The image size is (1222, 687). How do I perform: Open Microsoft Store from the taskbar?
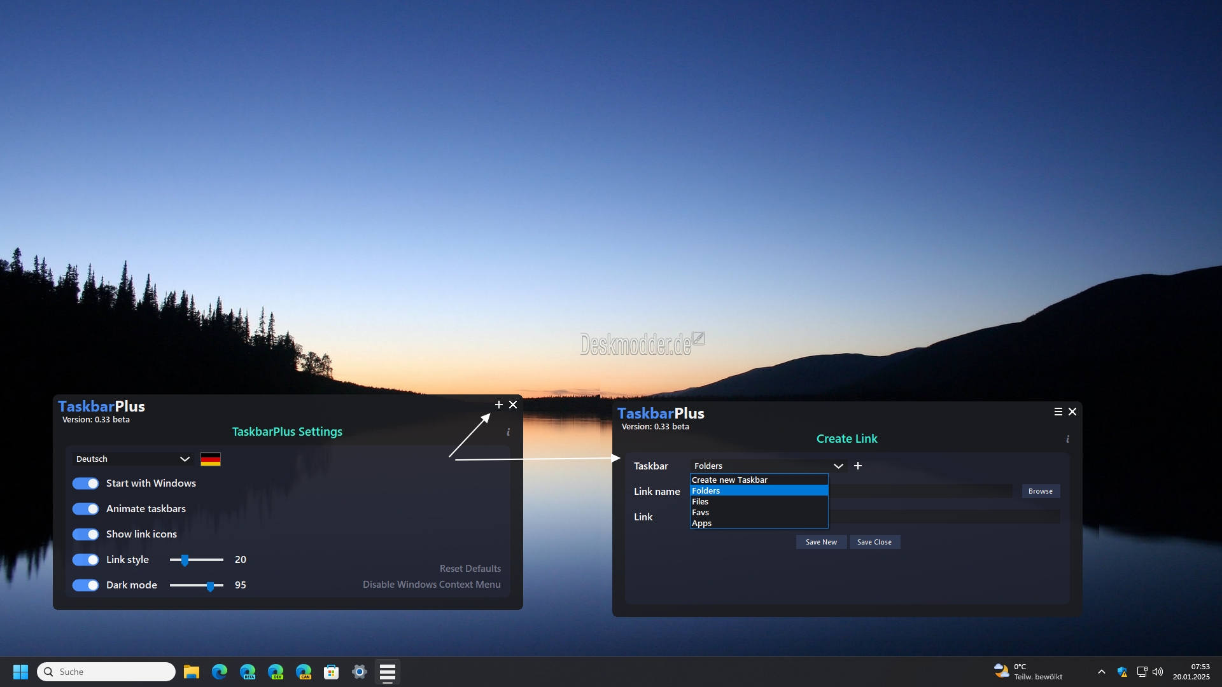click(332, 672)
